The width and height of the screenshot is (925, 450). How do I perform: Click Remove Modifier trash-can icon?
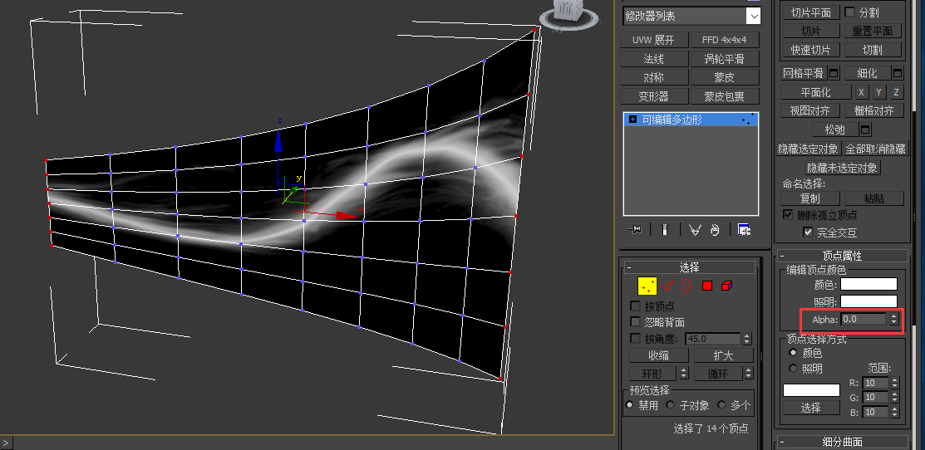click(x=715, y=230)
